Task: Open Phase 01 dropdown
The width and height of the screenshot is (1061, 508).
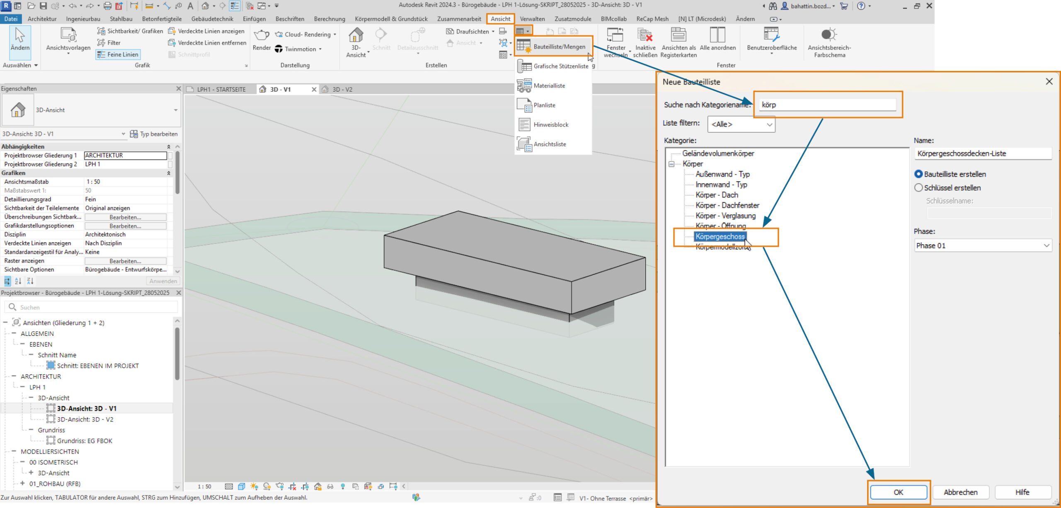Action: click(x=983, y=245)
